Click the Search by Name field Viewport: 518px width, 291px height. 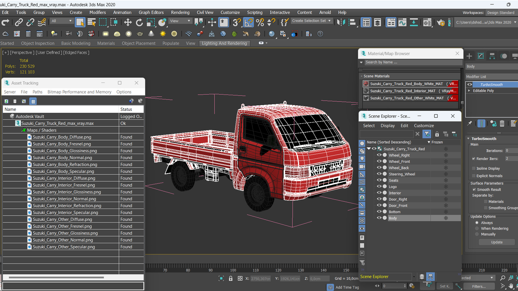pyautogui.click(x=413, y=62)
